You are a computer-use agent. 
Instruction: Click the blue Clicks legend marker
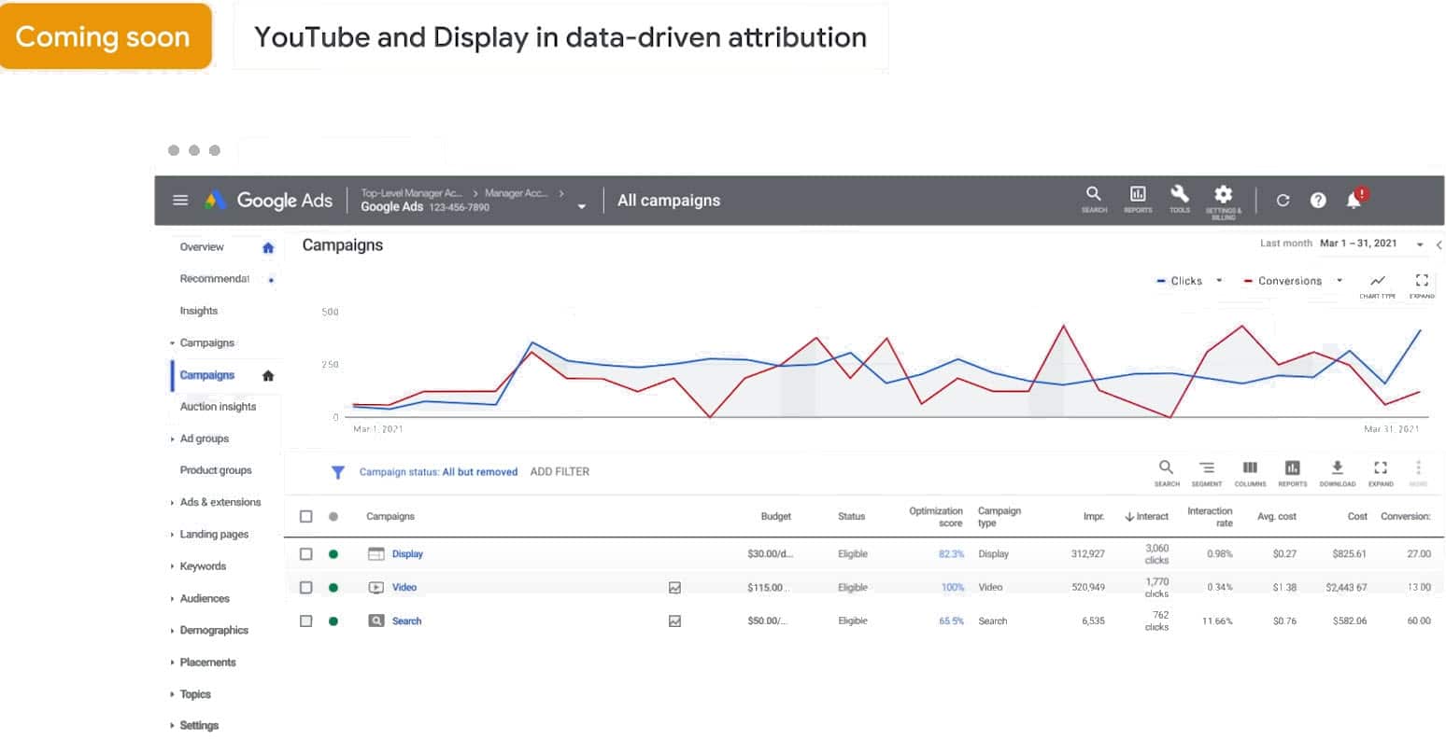point(1161,281)
